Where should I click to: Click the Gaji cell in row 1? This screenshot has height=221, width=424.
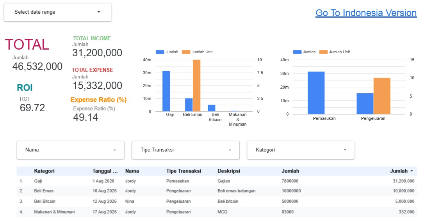coord(38,181)
